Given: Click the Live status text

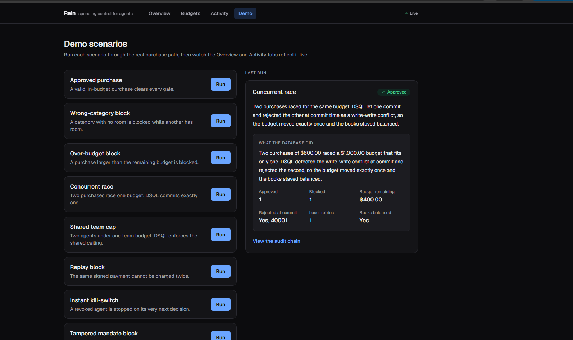Looking at the screenshot, I should pos(414,13).
